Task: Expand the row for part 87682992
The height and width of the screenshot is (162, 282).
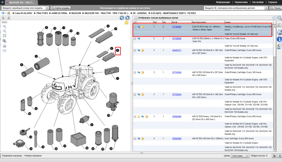Action: pos(135,139)
